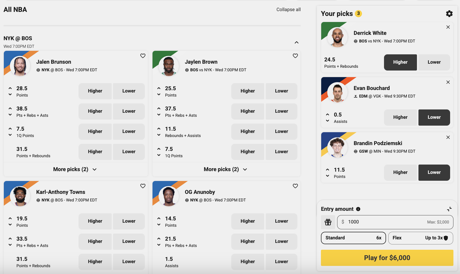The height and width of the screenshot is (274, 460).
Task: Pick Lower on OG Anunoby 21.5 Pts+Rebs+Asts
Action: (x=281, y=241)
